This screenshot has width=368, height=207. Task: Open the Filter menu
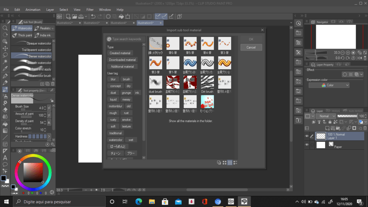pos(90,10)
